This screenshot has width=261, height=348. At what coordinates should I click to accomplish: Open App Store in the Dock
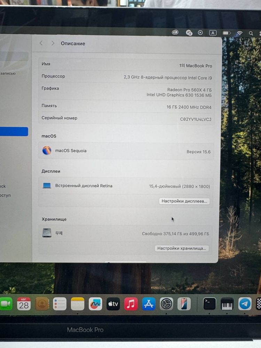pyautogui.click(x=149, y=304)
